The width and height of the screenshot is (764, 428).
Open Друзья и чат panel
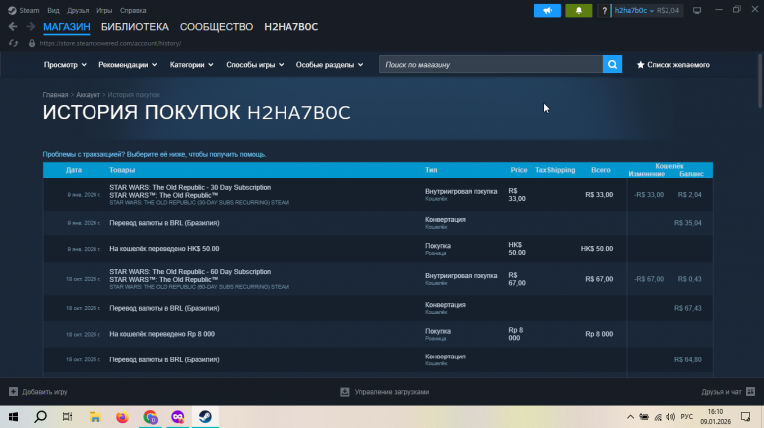(x=728, y=392)
